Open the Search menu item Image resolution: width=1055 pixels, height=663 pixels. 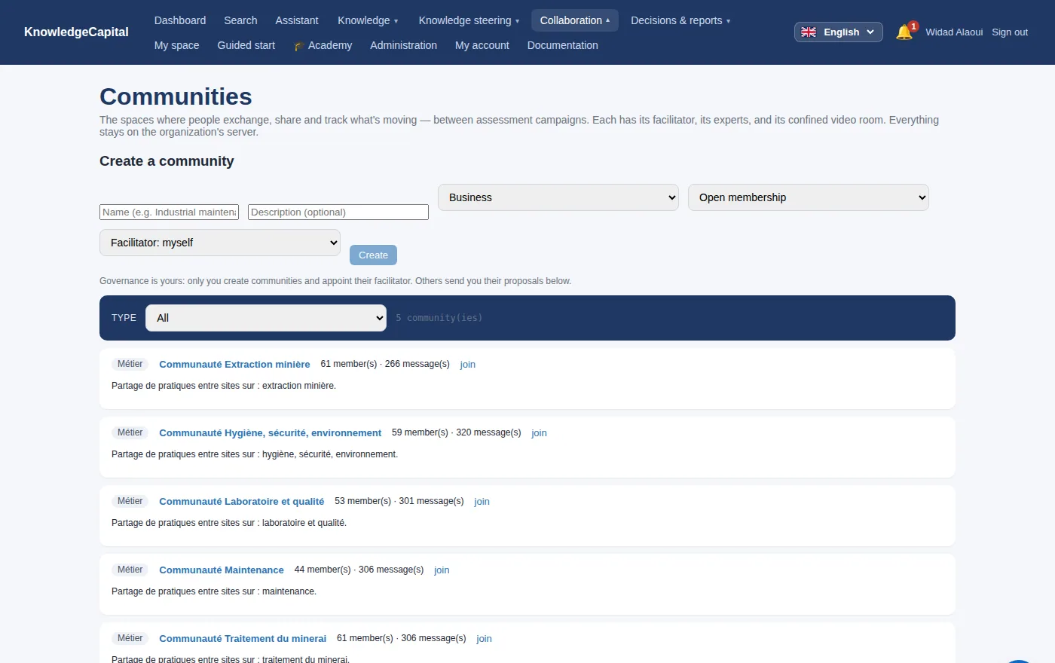click(240, 20)
